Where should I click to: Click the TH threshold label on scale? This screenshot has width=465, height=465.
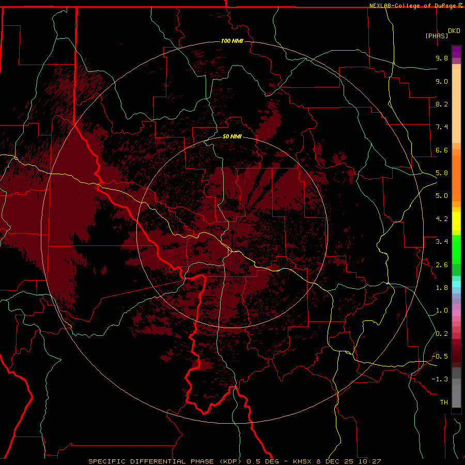pos(444,402)
